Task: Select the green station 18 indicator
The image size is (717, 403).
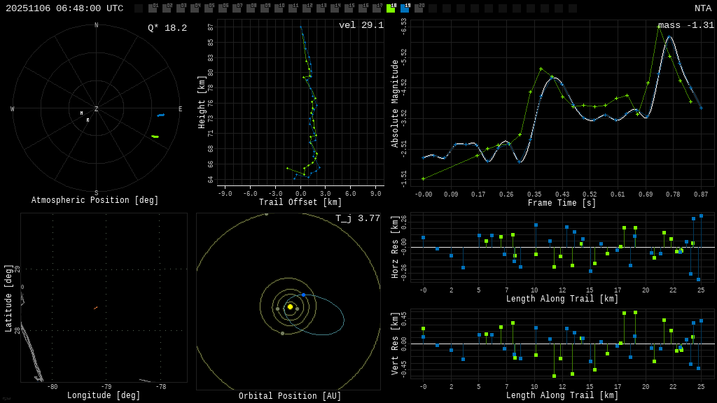Action: click(391, 8)
